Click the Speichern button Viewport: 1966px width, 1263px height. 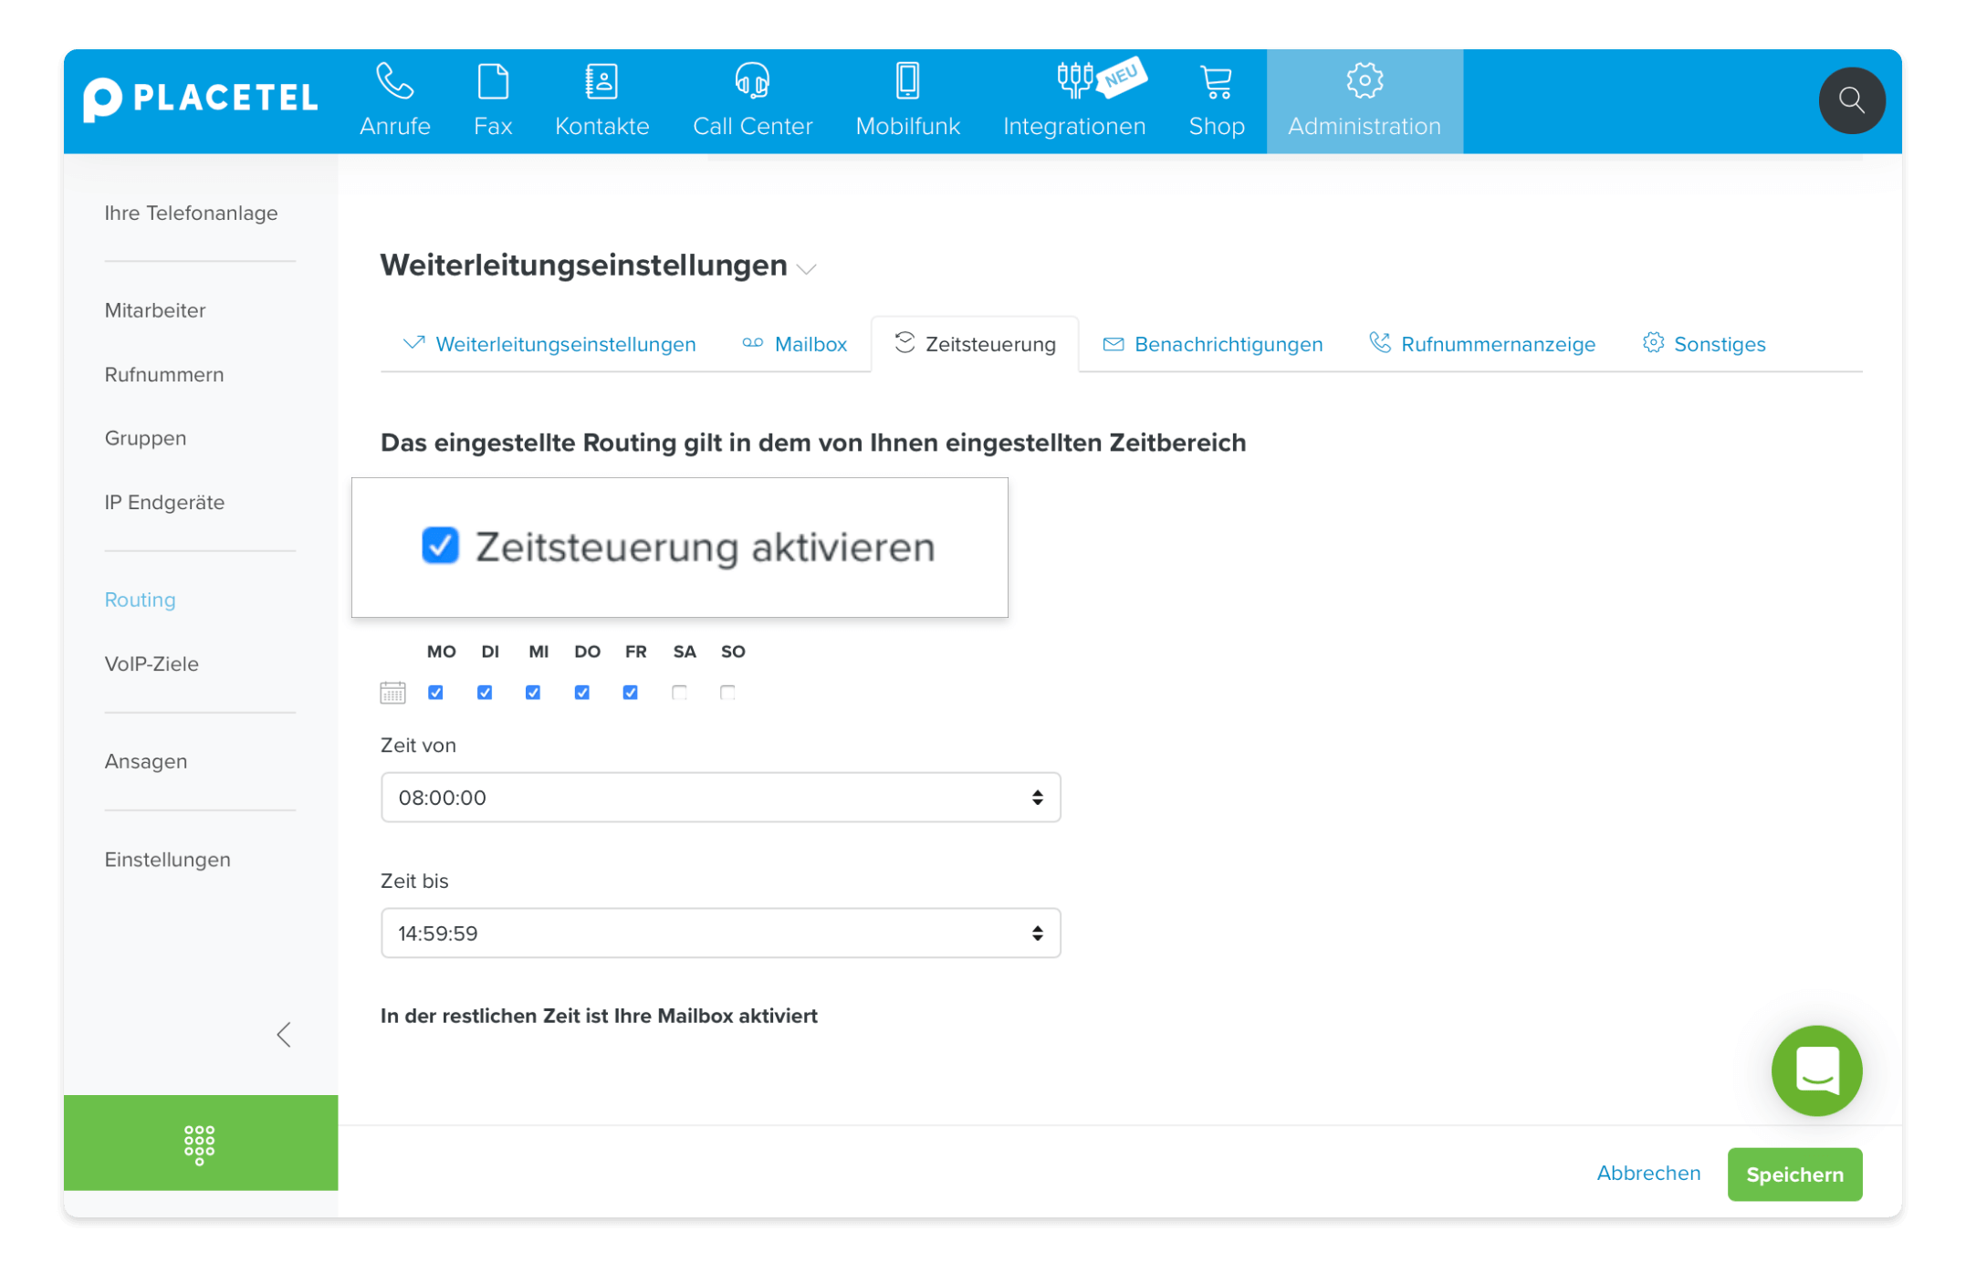tap(1794, 1174)
